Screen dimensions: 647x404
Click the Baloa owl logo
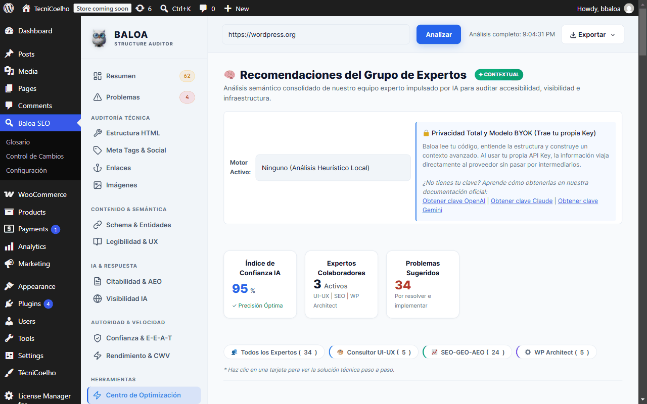(x=99, y=38)
